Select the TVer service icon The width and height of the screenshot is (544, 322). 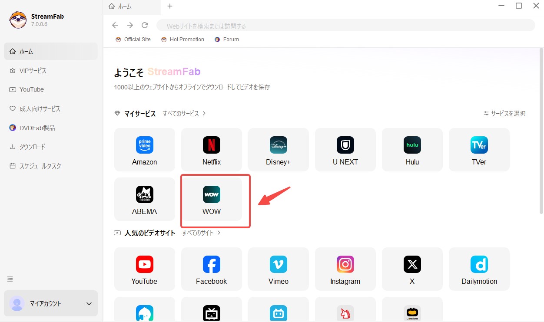(x=479, y=150)
